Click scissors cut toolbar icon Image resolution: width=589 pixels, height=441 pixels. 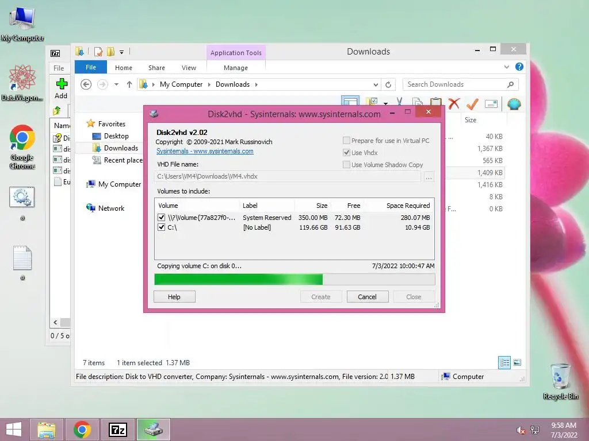399,102
